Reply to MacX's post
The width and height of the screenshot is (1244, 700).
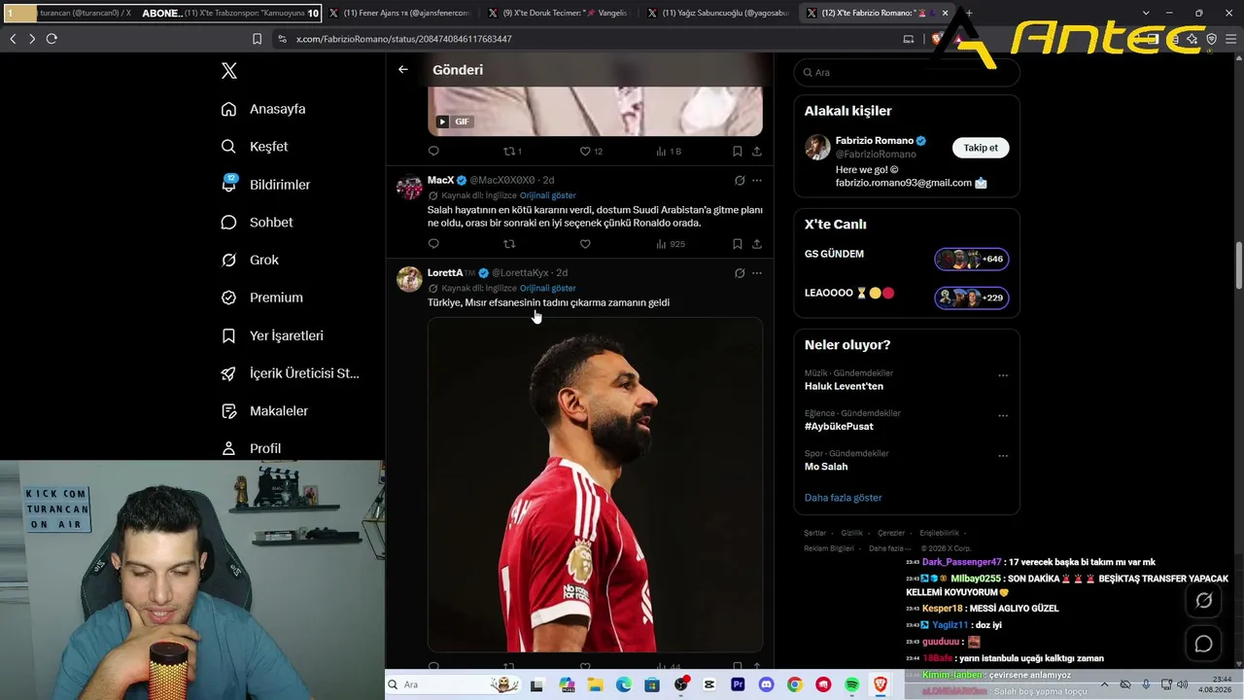[433, 244]
